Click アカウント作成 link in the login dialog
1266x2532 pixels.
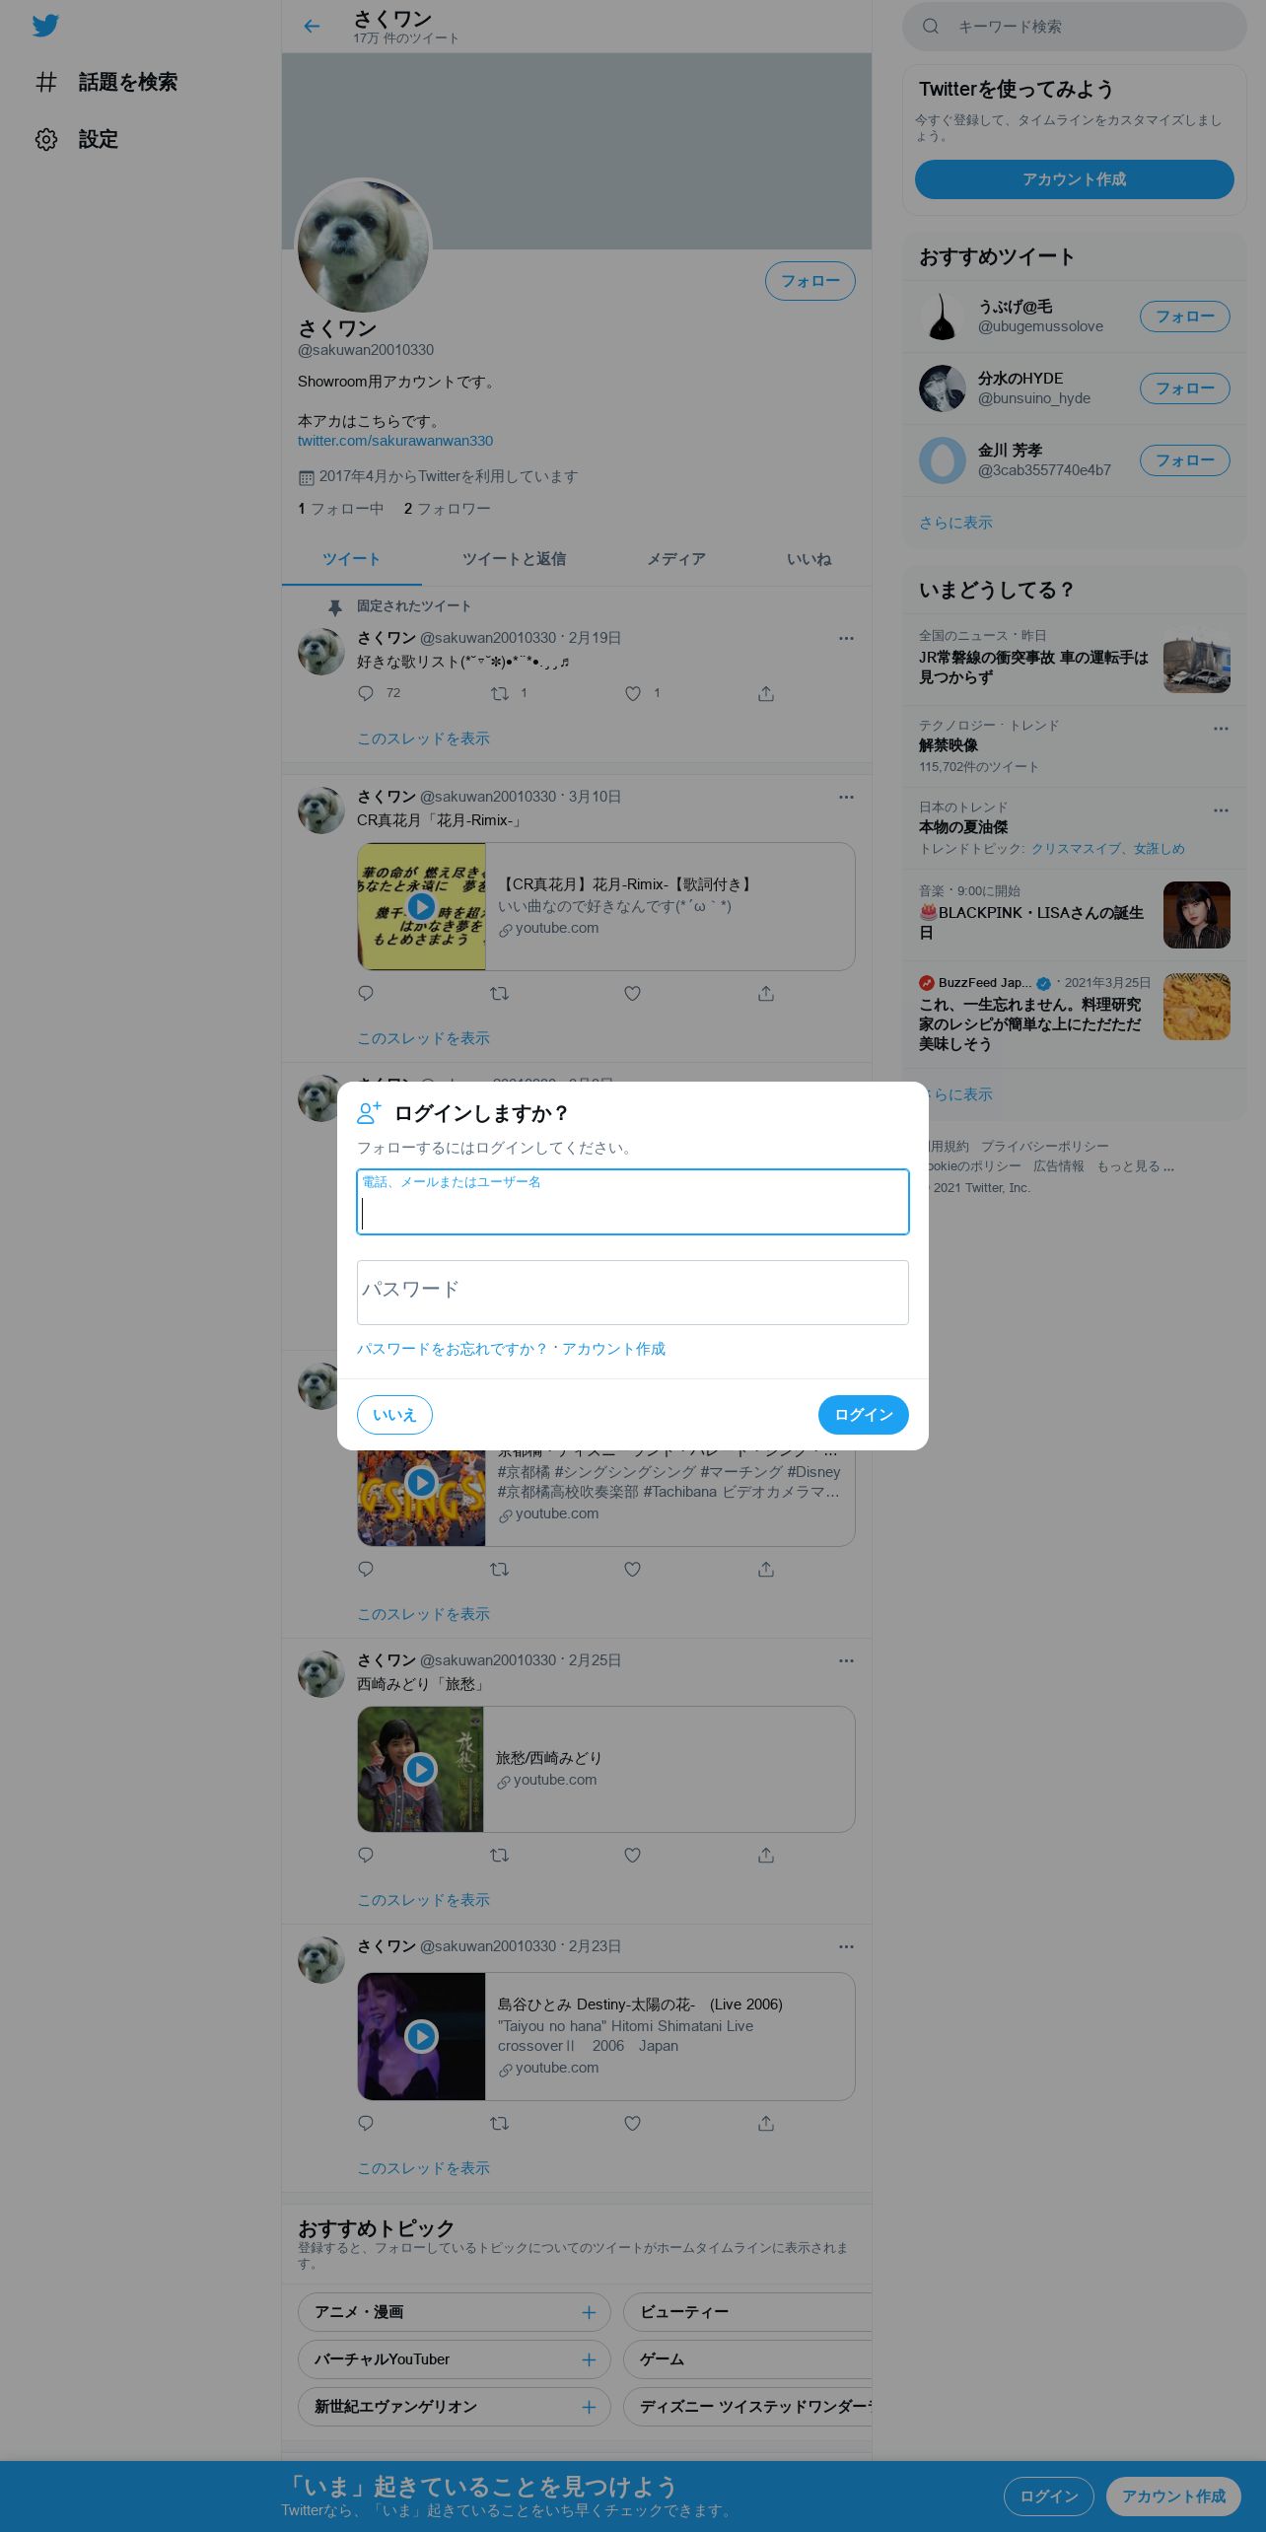click(x=613, y=1349)
